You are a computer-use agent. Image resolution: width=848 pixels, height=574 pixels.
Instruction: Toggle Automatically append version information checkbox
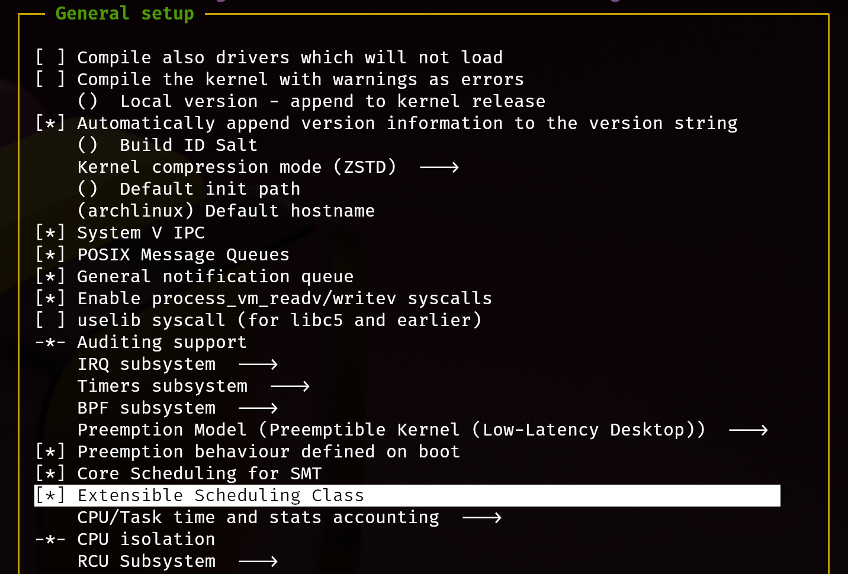coord(50,123)
